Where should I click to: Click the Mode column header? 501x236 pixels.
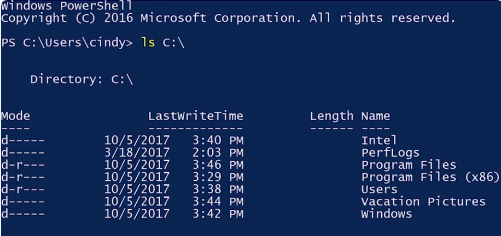(x=16, y=116)
